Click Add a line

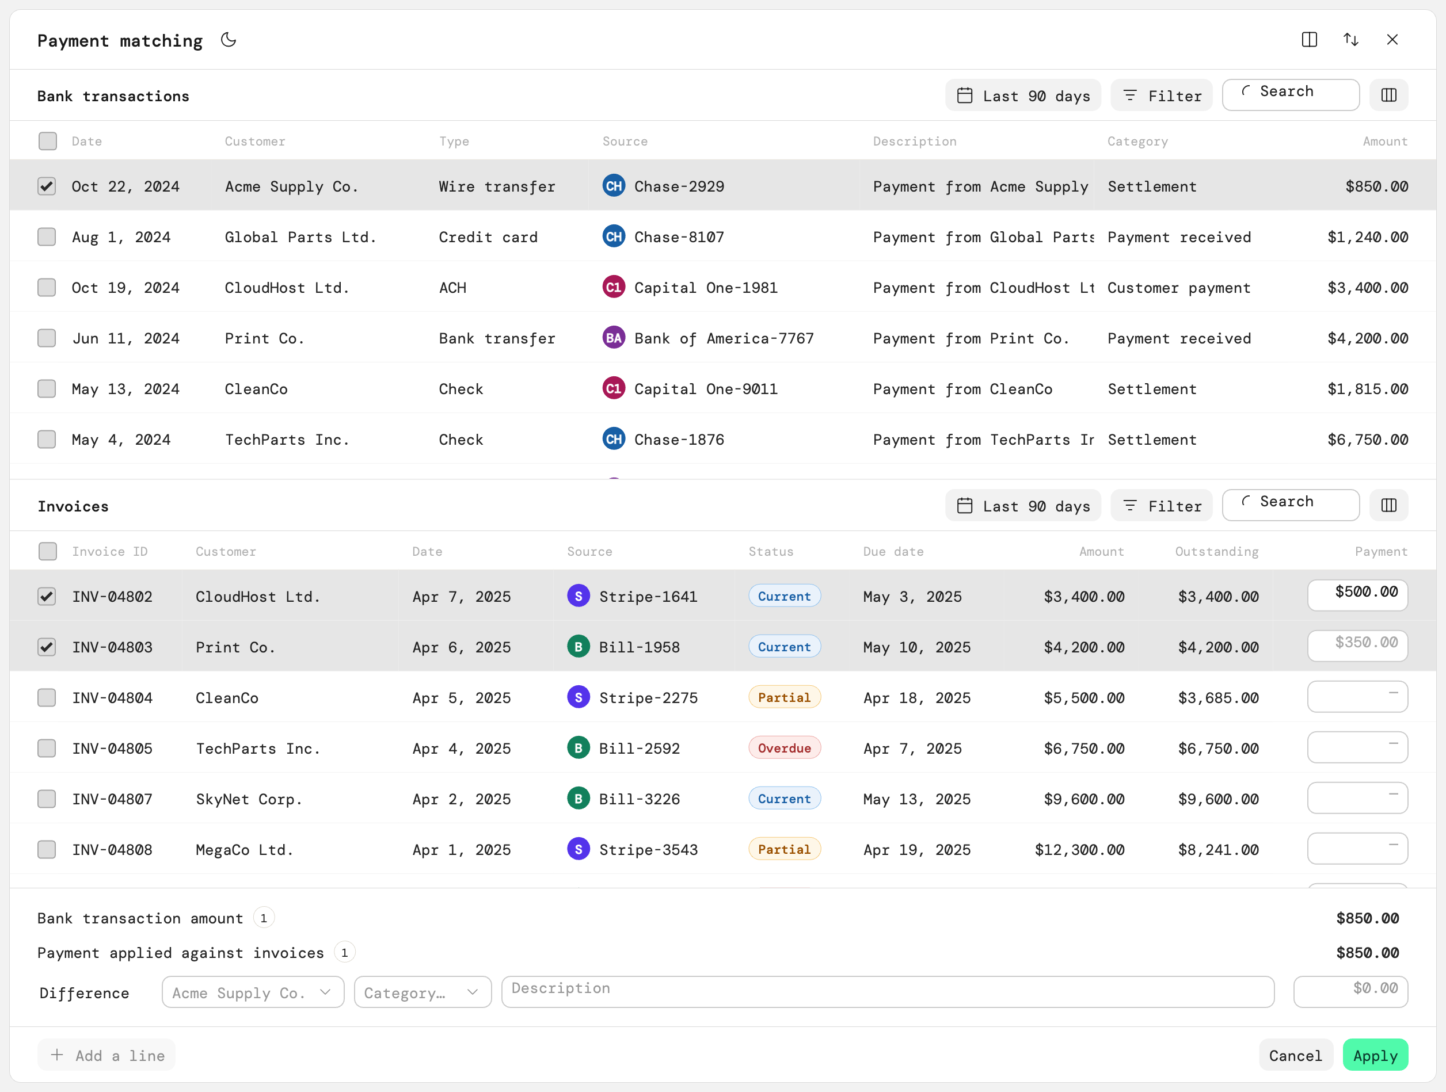(x=106, y=1055)
